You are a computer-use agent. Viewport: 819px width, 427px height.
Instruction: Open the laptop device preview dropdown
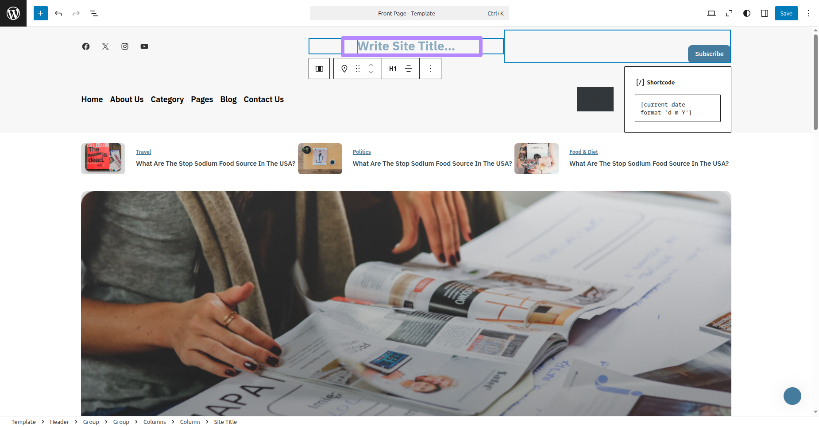click(711, 13)
